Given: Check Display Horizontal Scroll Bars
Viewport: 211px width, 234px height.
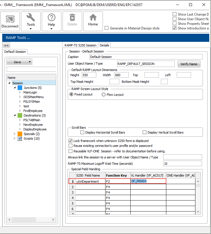Looking at the screenshot, I should click(x=82, y=132).
